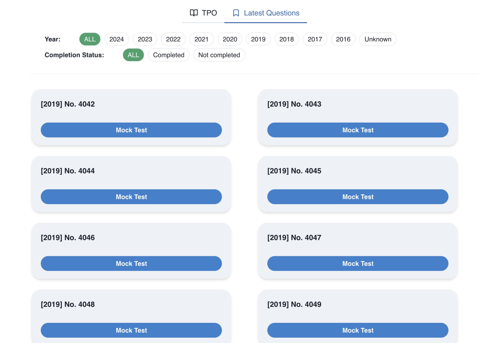Viewport: 492px width, 343px height.
Task: Toggle Completed status filter
Action: tap(169, 55)
